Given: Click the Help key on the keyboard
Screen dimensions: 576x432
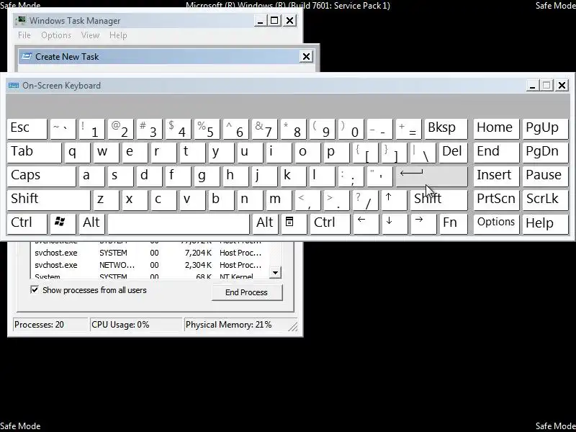Looking at the screenshot, I should point(545,224).
